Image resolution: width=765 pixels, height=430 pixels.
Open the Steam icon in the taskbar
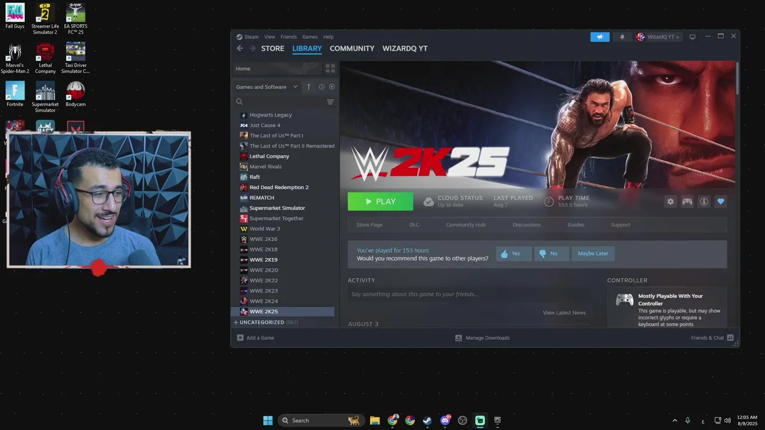(427, 420)
